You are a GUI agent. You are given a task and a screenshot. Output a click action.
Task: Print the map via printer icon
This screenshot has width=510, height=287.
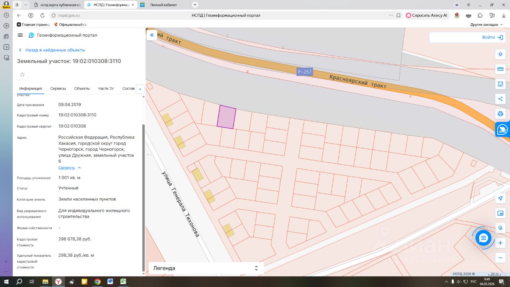500,114
